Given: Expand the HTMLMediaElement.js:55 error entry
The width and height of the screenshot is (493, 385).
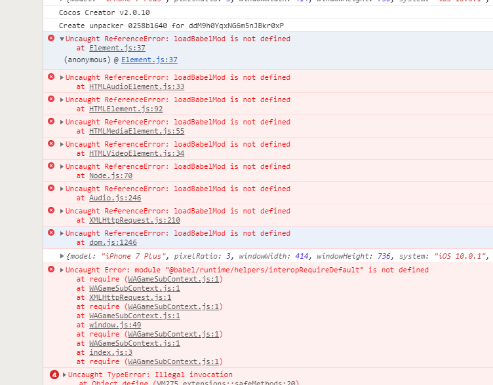Looking at the screenshot, I should (x=62, y=122).
